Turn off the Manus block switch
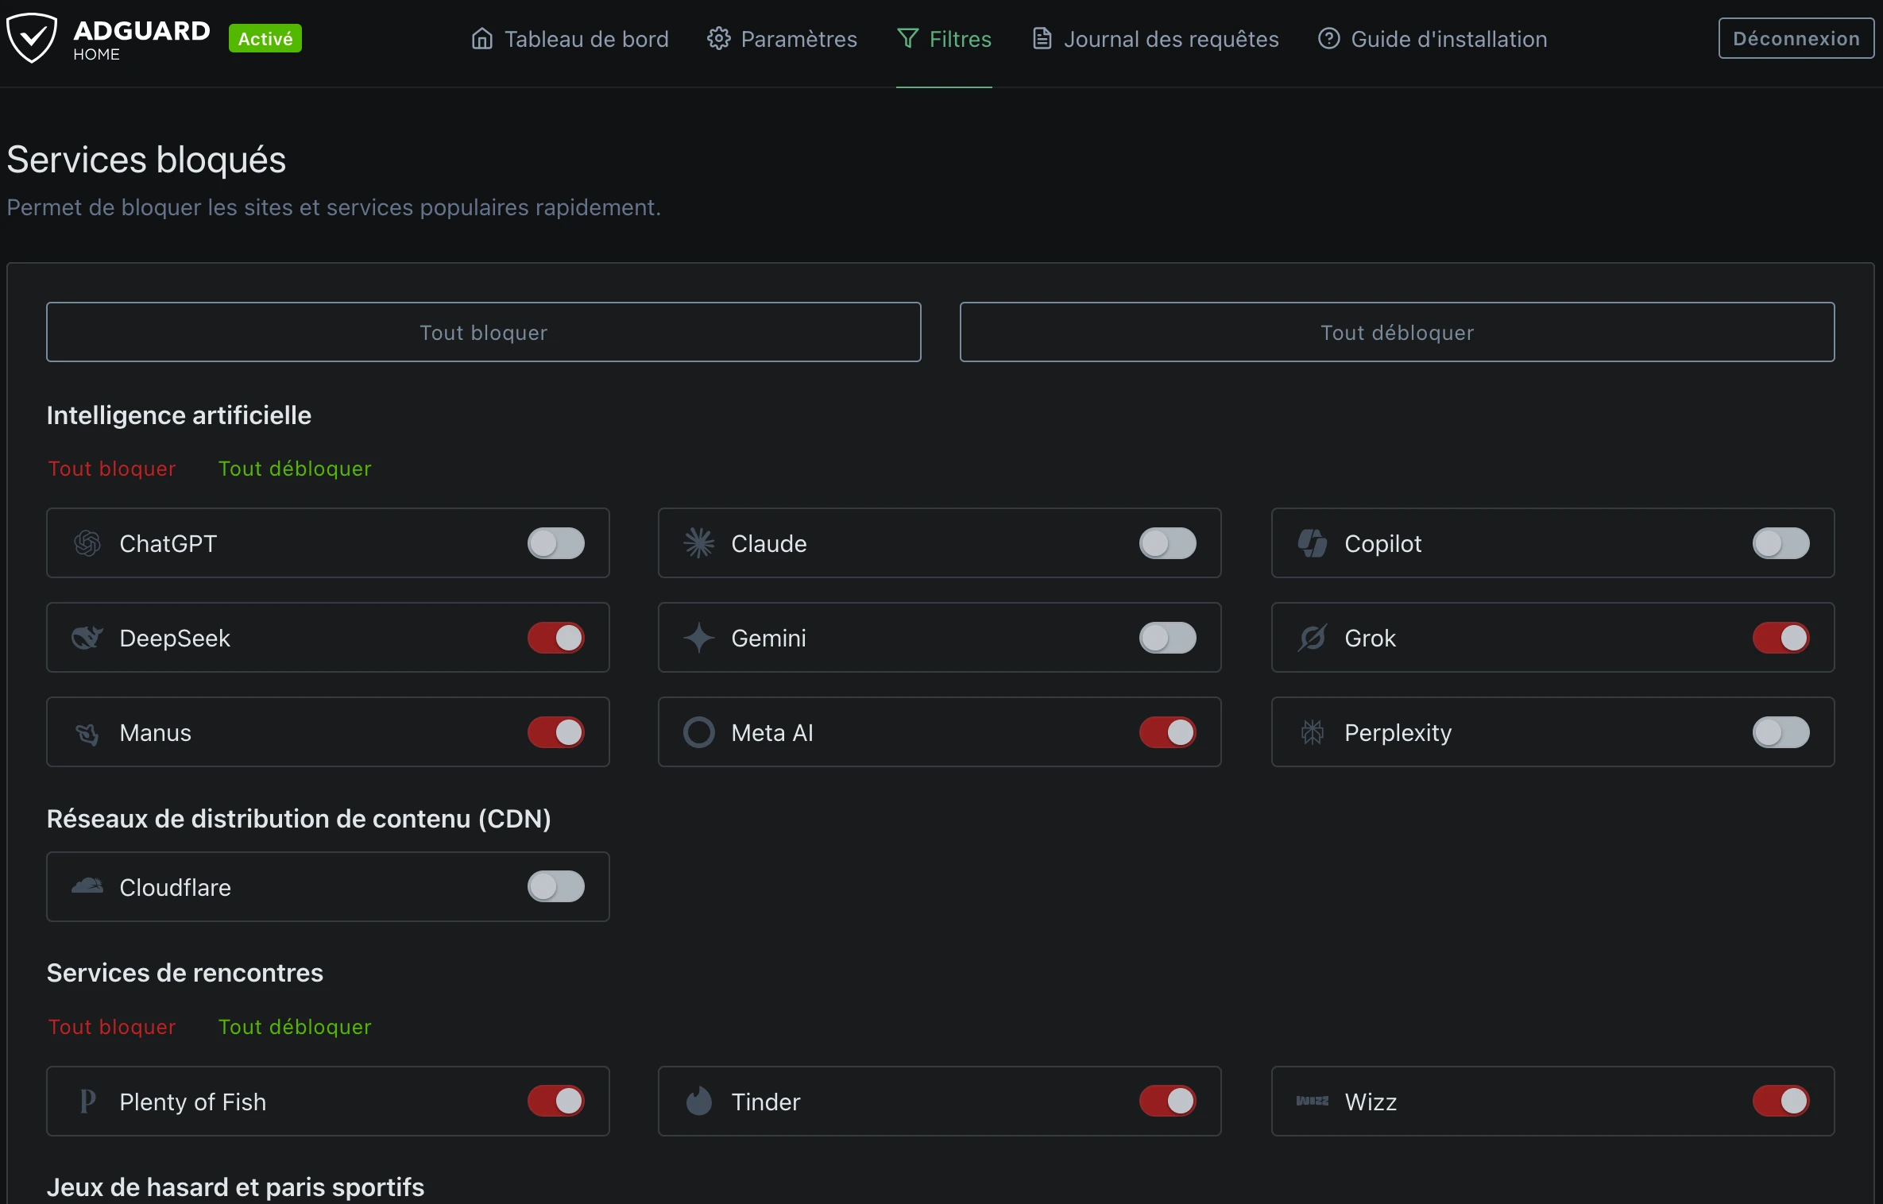1883x1204 pixels. coord(556,732)
